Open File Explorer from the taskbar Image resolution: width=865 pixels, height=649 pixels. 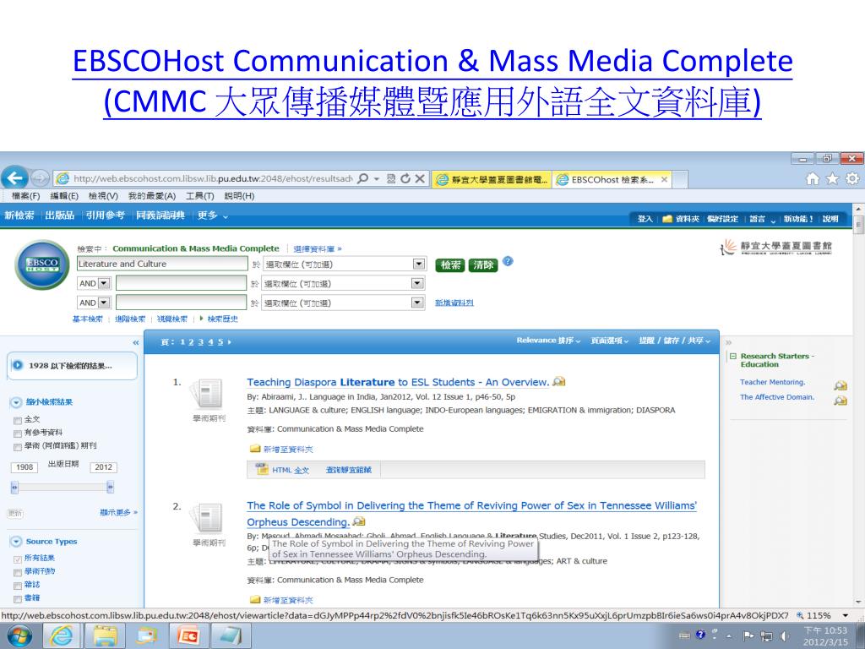(x=105, y=635)
